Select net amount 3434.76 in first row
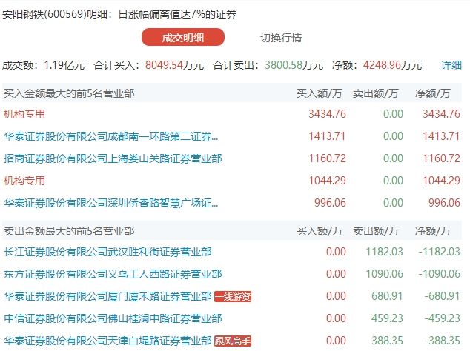This screenshot has height=351, width=470. (441, 114)
